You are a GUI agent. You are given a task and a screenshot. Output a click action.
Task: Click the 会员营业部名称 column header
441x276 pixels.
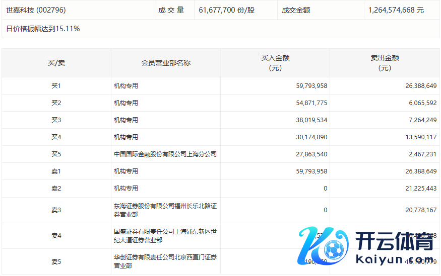coord(165,63)
